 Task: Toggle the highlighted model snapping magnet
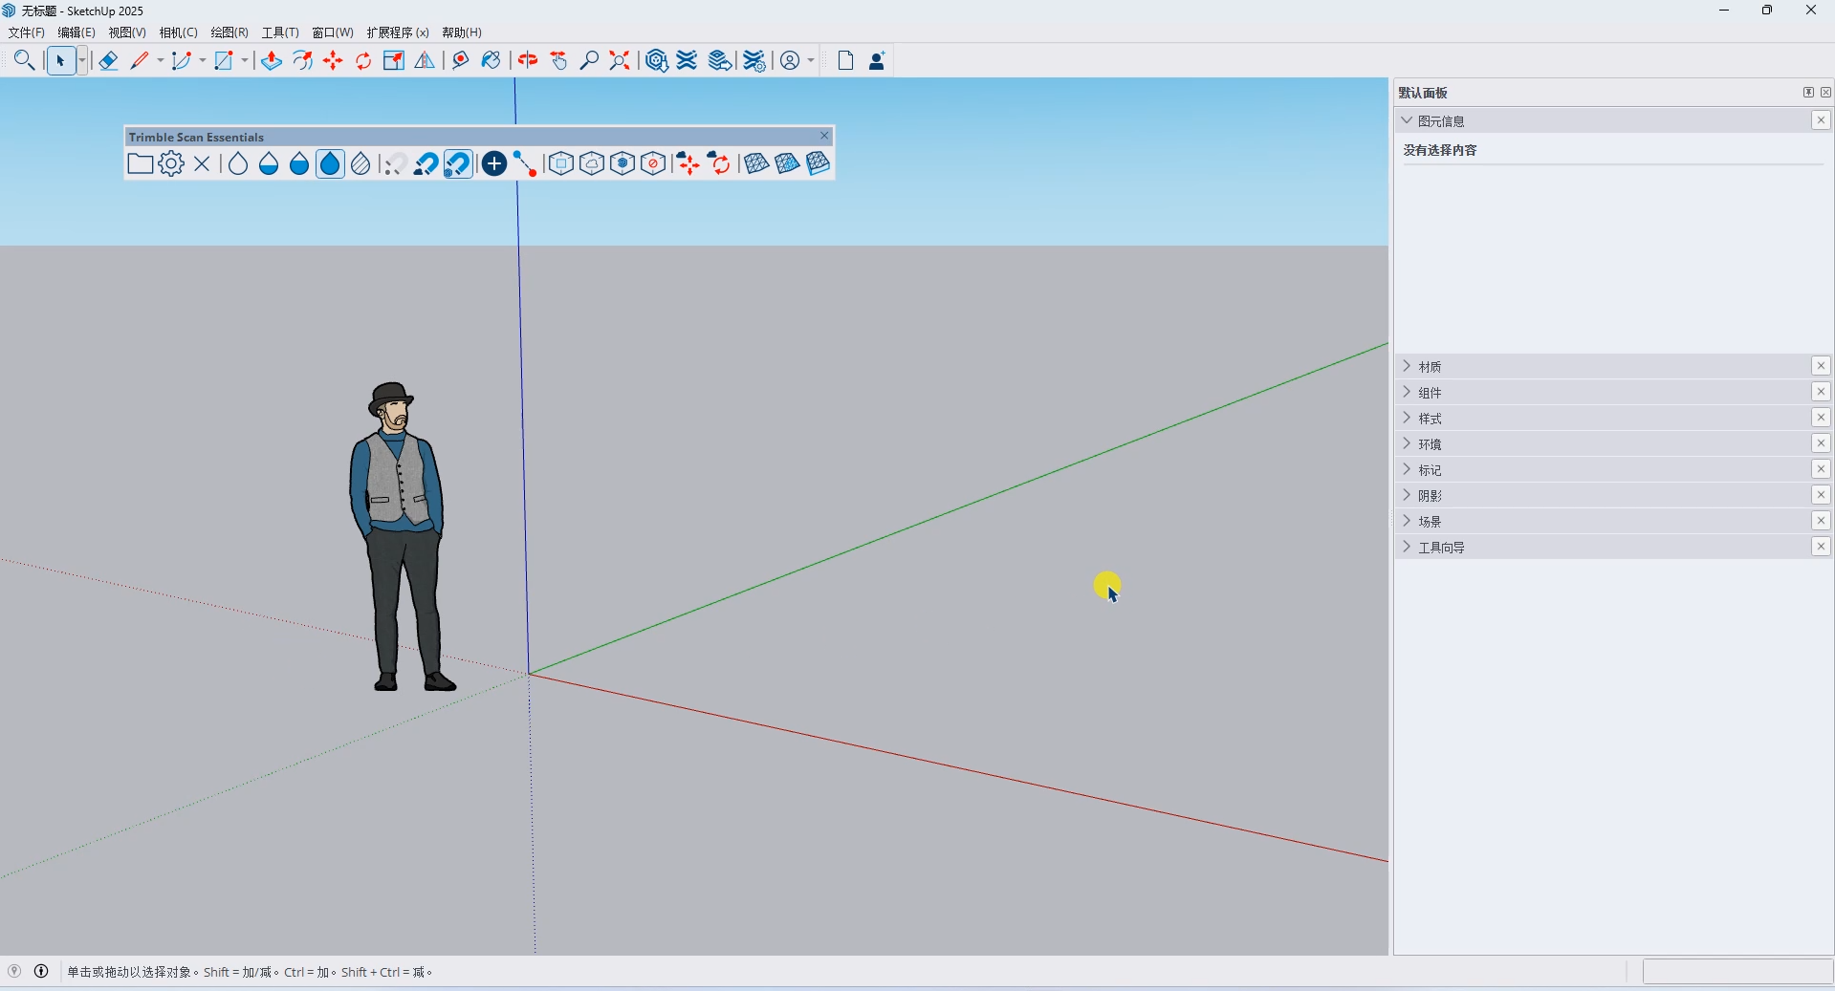click(458, 164)
